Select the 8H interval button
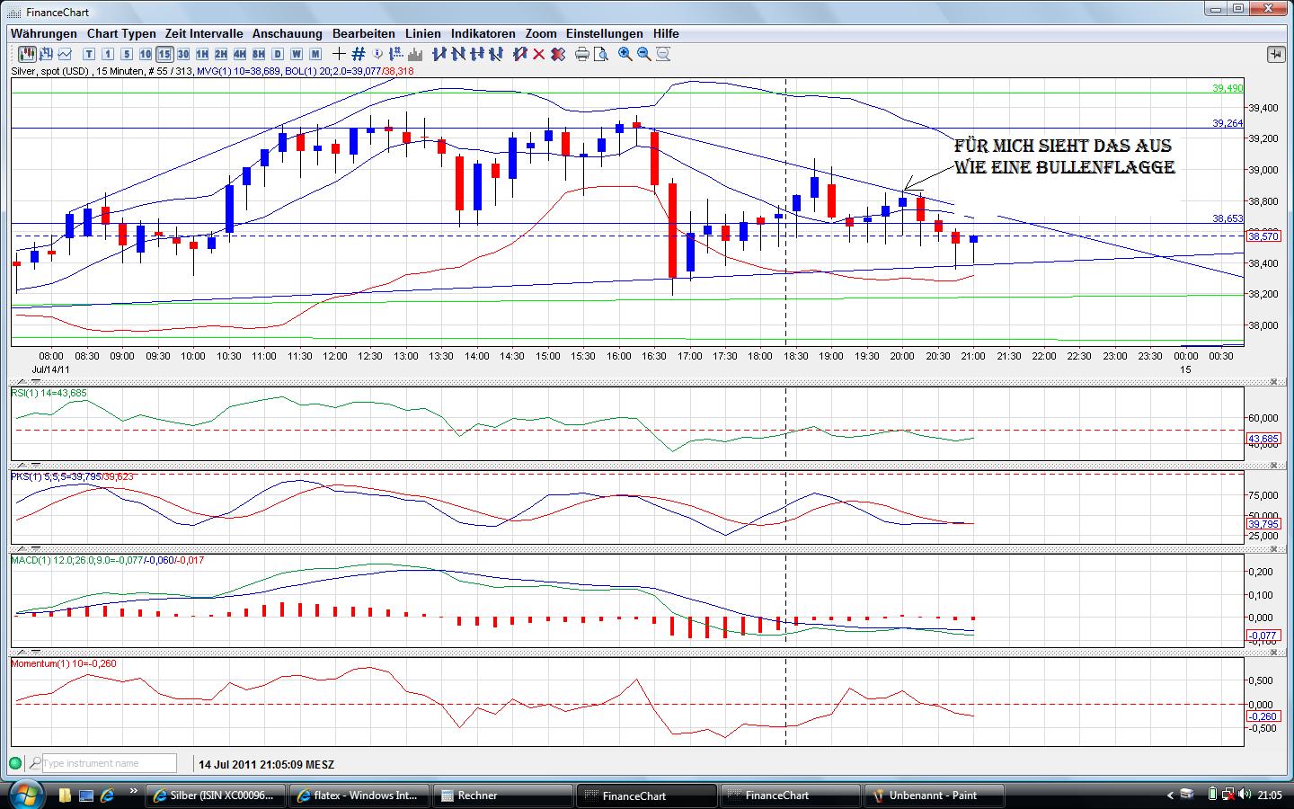 point(259,54)
